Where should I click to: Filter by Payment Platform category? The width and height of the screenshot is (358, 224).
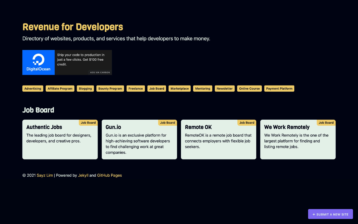(279, 88)
